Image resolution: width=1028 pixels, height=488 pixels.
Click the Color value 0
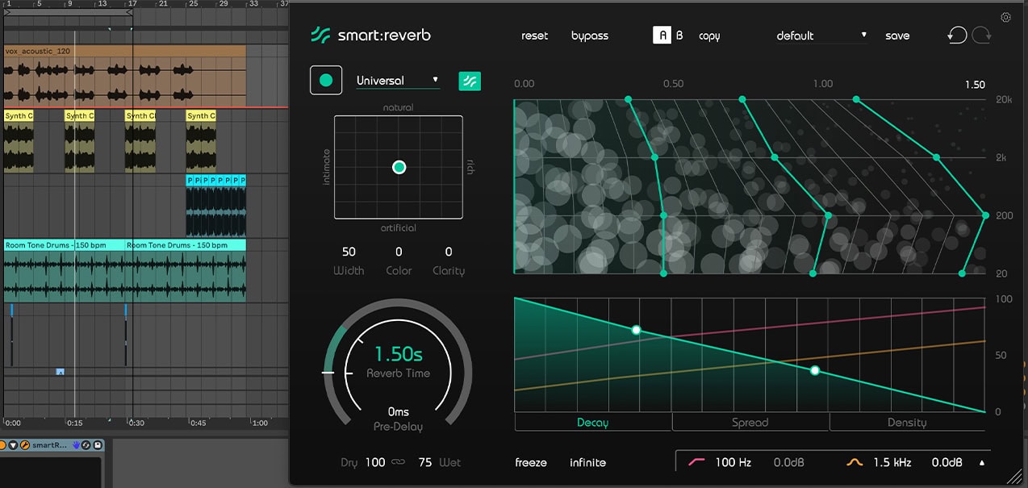[x=399, y=252]
